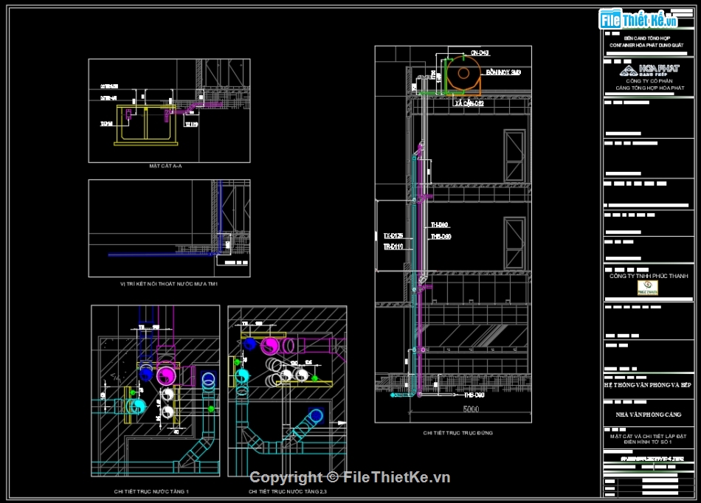The width and height of the screenshot is (701, 503).
Task: Click the lower window symbol in riser detail
Action: tap(514, 243)
